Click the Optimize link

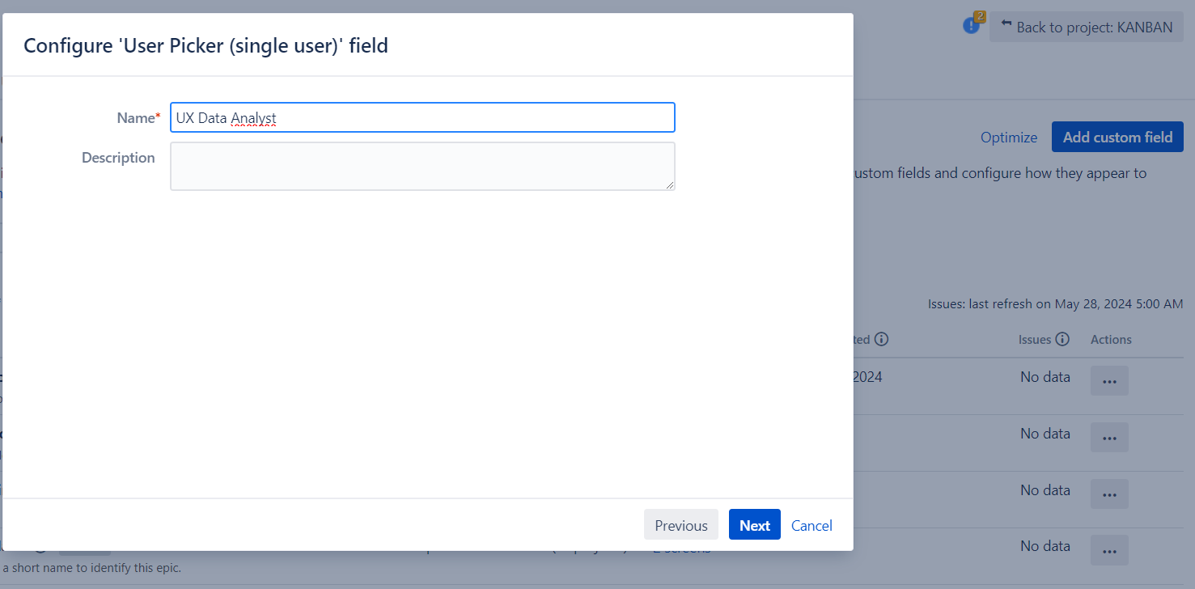click(1008, 138)
